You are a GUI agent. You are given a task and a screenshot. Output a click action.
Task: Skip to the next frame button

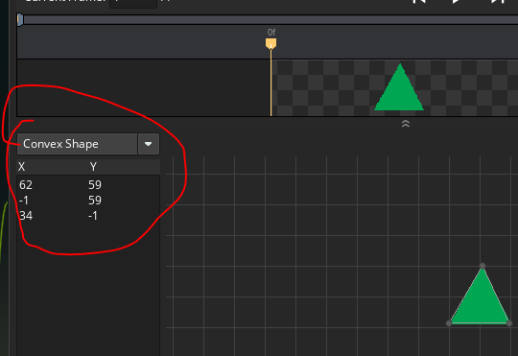[498, 2]
